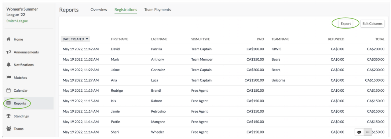Sort by the Signup Type column header
The width and height of the screenshot is (391, 139).
click(x=200, y=39)
